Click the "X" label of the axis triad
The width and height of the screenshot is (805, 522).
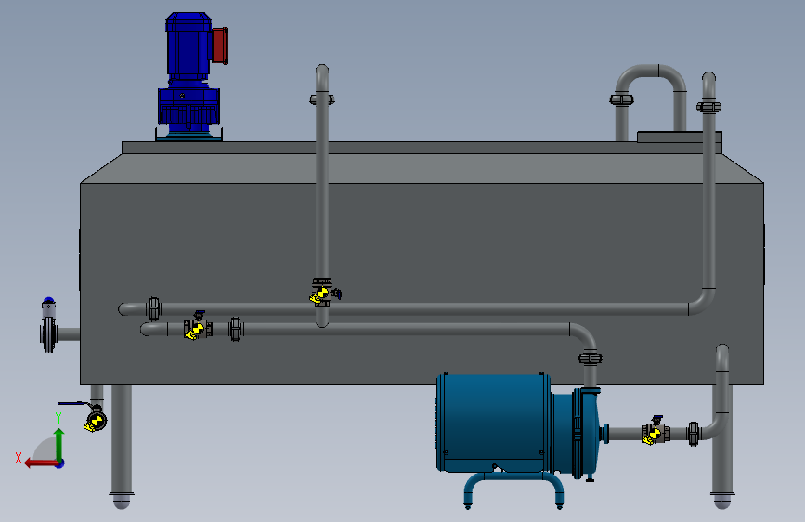click(19, 458)
